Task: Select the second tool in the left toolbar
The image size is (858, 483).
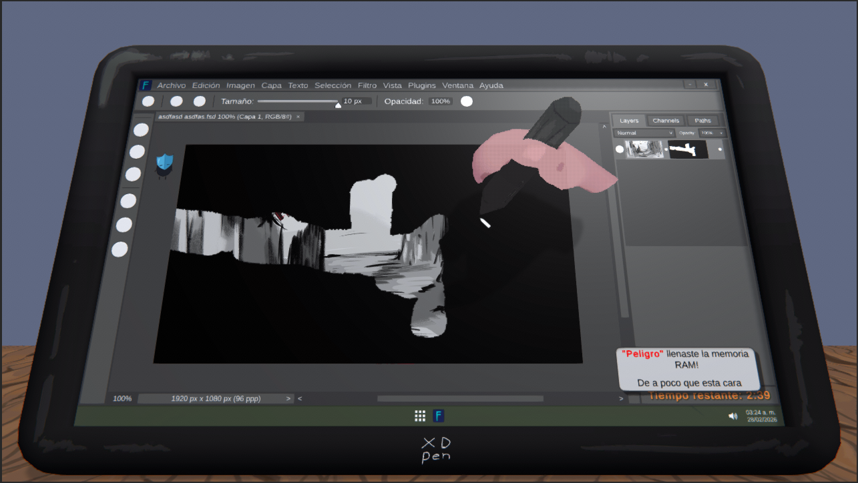Action: click(x=137, y=151)
